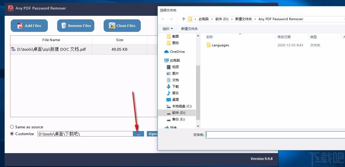This screenshot has width=345, height=167.
Task: Select the Languages folder
Action: pos(220,45)
